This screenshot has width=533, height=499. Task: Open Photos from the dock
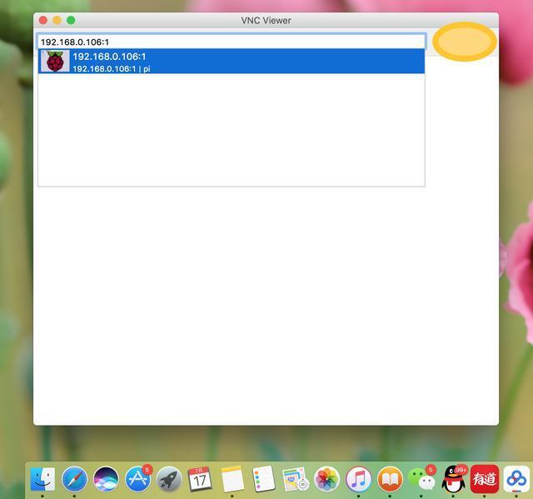point(326,479)
